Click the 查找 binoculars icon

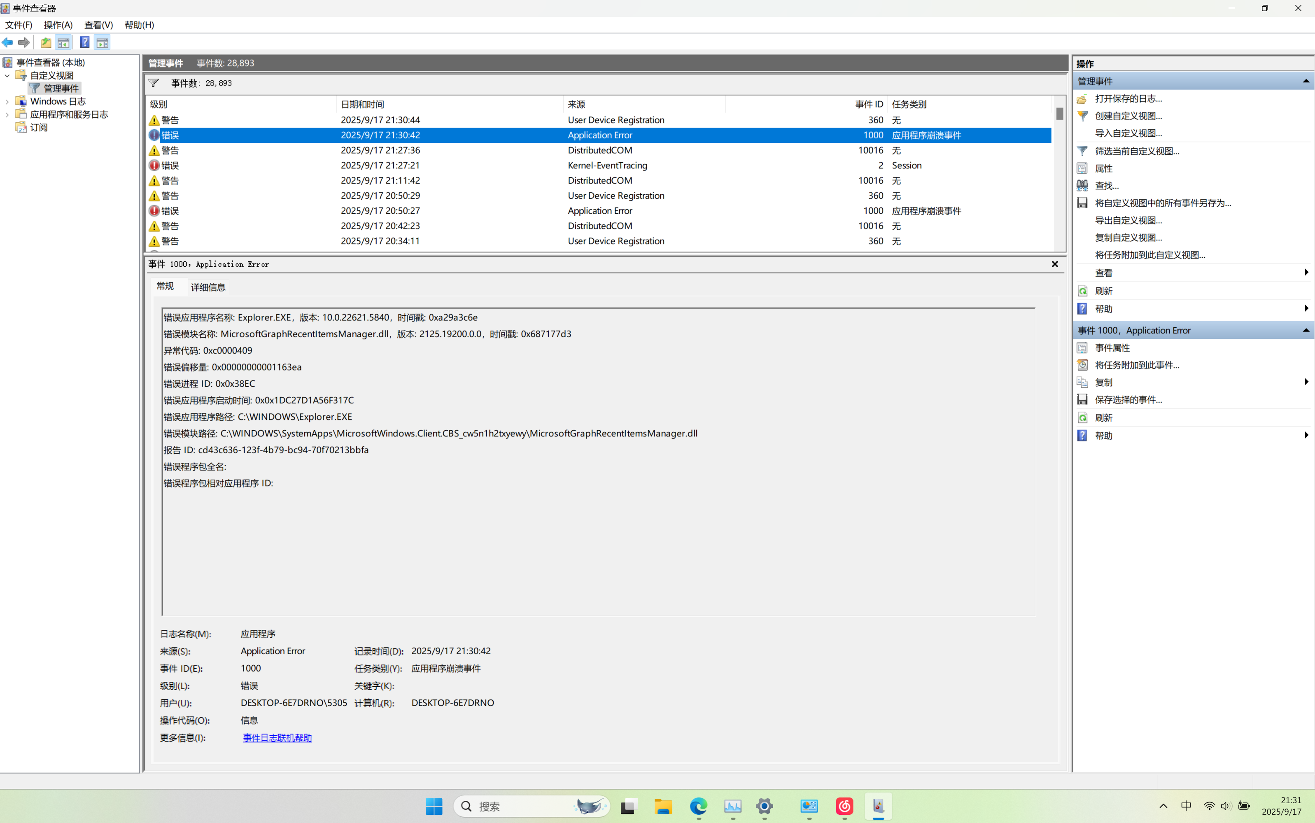[x=1082, y=186]
